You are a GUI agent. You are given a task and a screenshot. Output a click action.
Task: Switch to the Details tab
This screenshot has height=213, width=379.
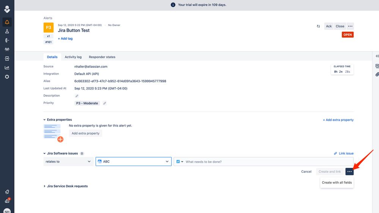52,57
